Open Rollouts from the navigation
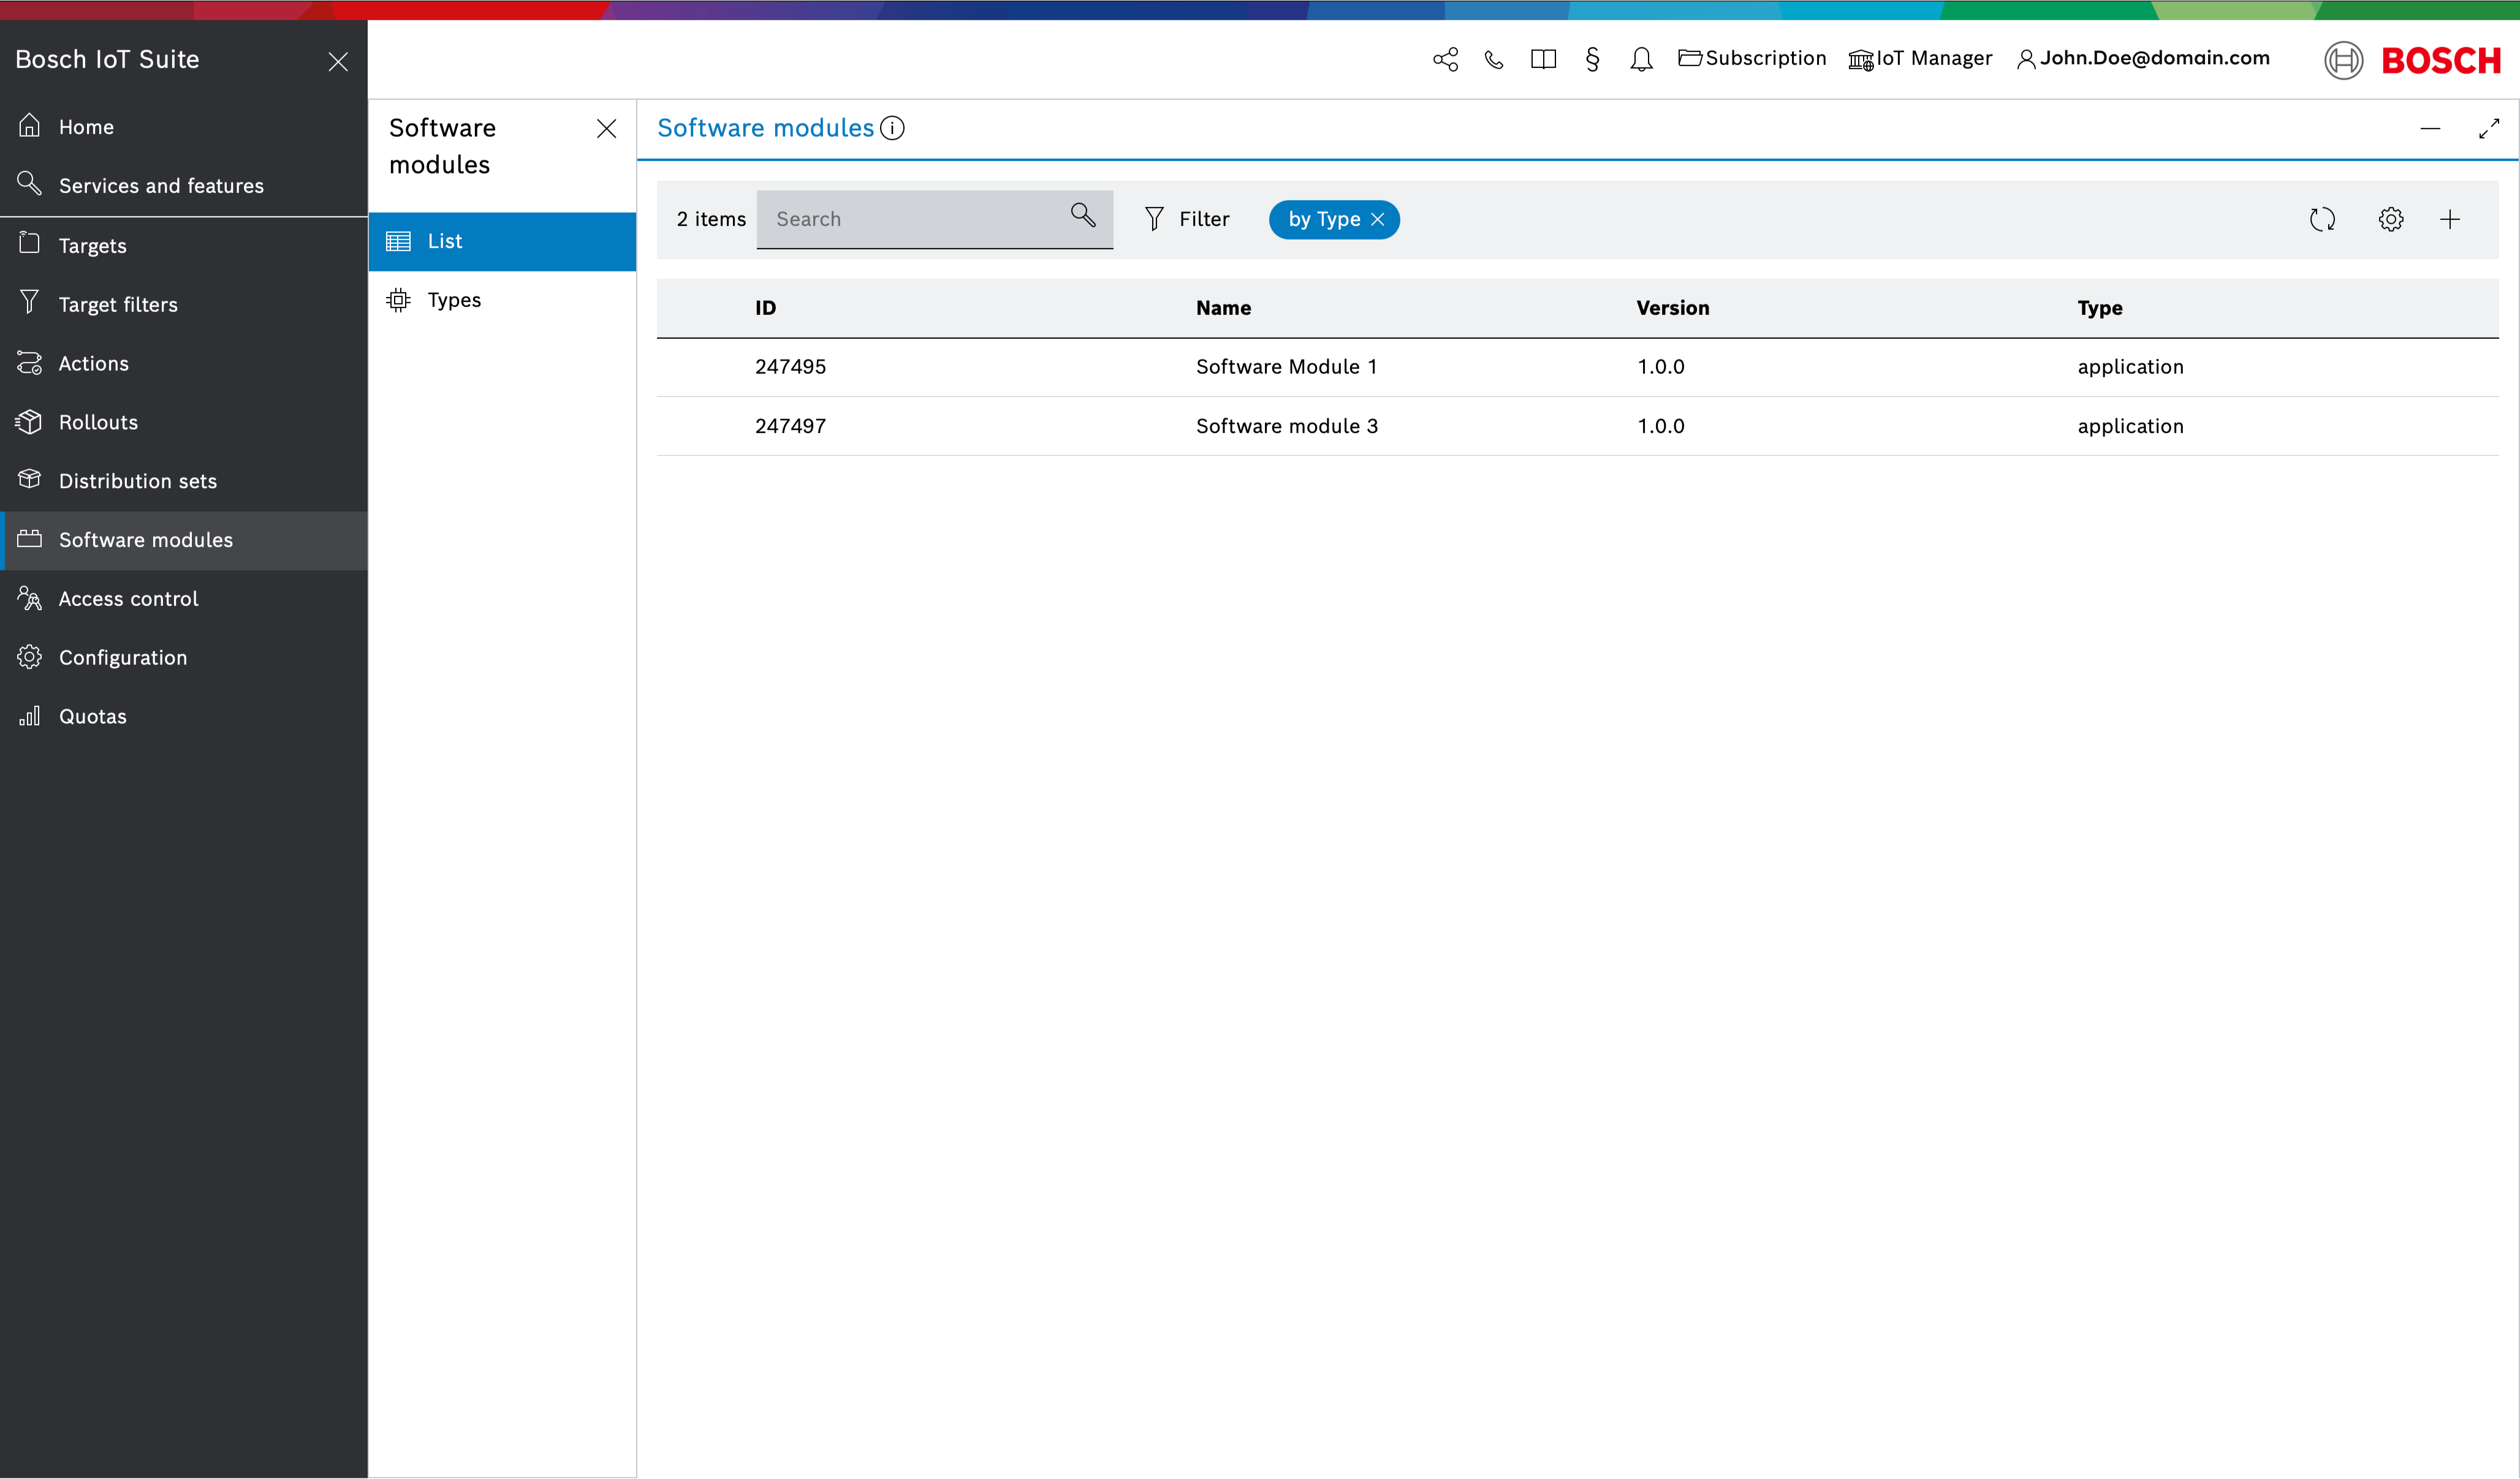 coord(98,422)
